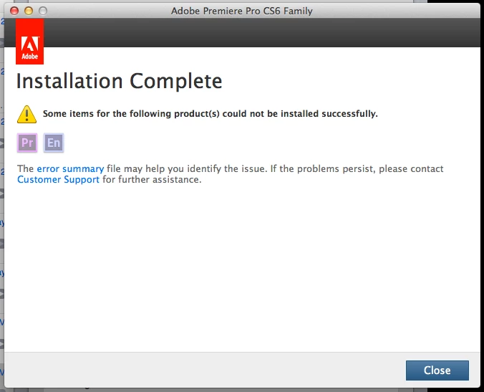Click the window title Adobe Premiere Pro CS6 Family
Viewport: 484px width, 392px height.
242,11
